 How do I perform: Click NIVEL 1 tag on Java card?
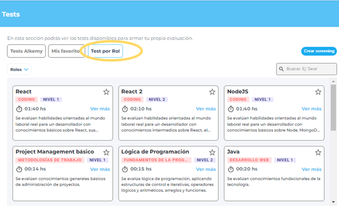[x=285, y=160]
